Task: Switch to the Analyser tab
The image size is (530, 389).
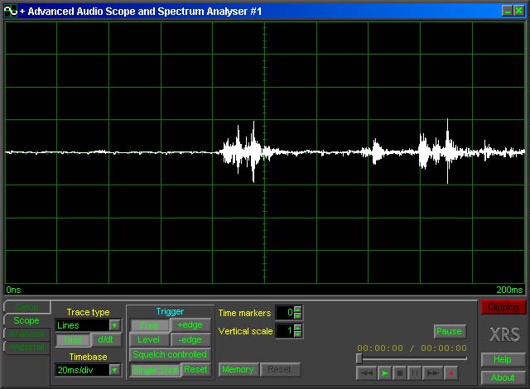Action: (x=27, y=334)
